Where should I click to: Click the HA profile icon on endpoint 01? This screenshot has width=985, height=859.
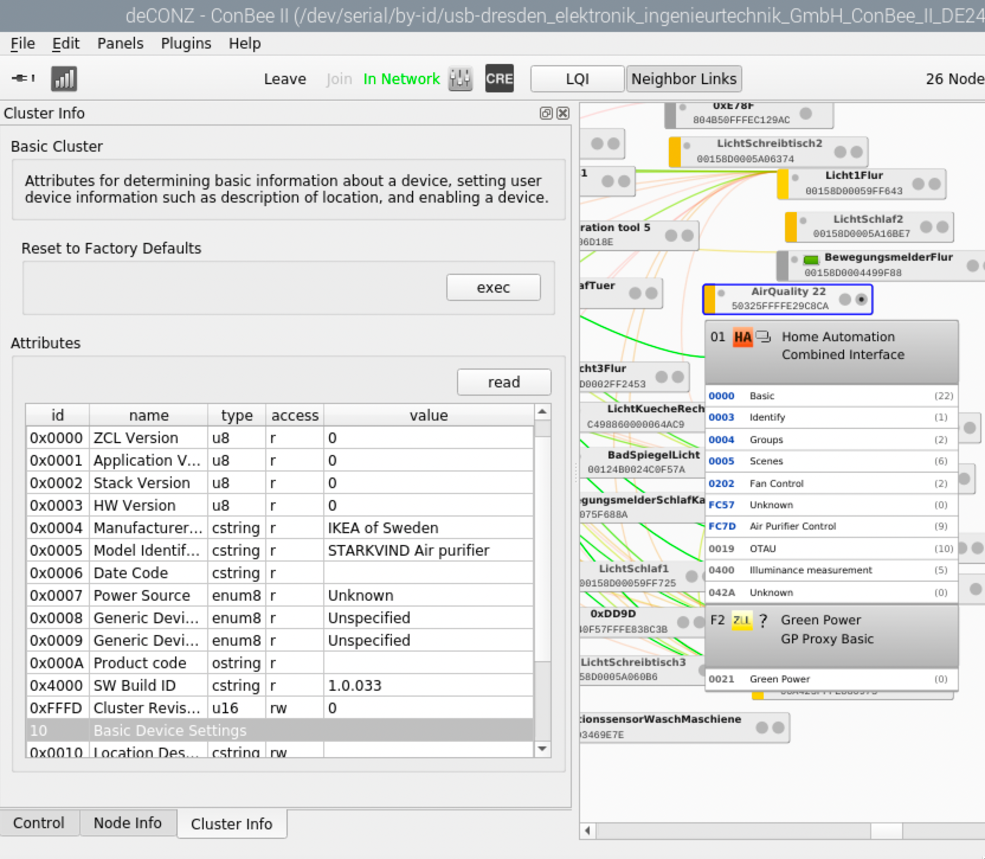742,338
